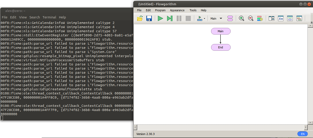The image size is (313, 138).
Task: Open the terminal Search menu
Action: pyautogui.click(x=35, y=17)
